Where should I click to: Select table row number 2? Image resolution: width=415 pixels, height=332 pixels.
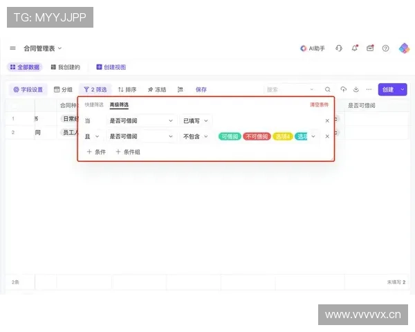(x=13, y=132)
